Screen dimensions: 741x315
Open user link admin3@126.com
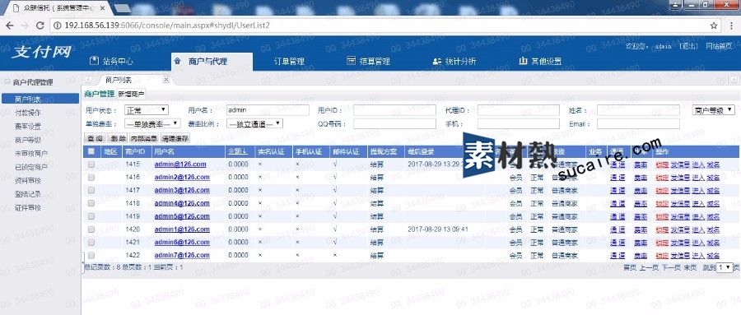[x=182, y=190]
